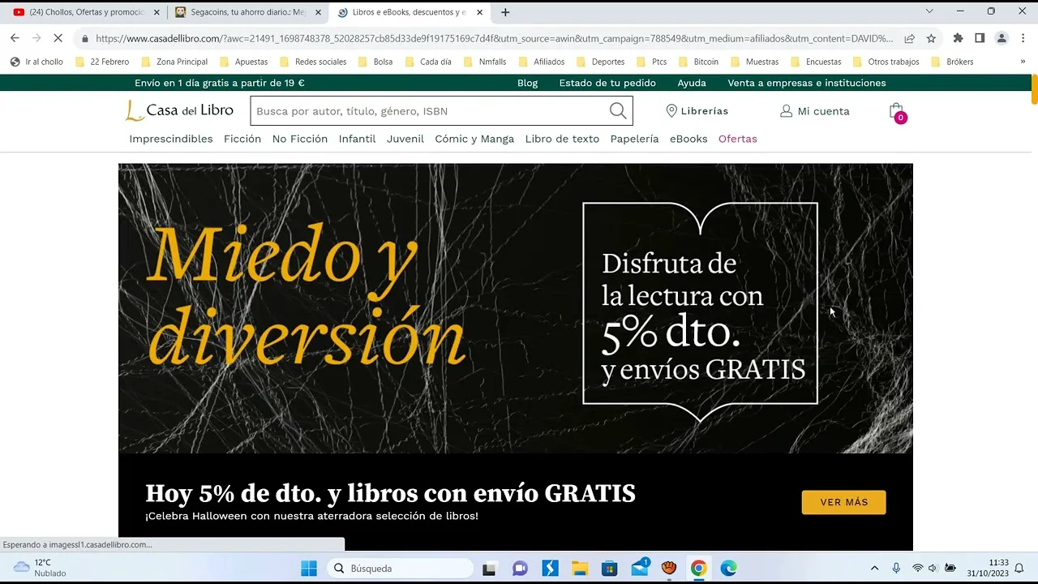This screenshot has height=584, width=1038.
Task: Open the Apuestas bookmark folder
Action: point(244,62)
